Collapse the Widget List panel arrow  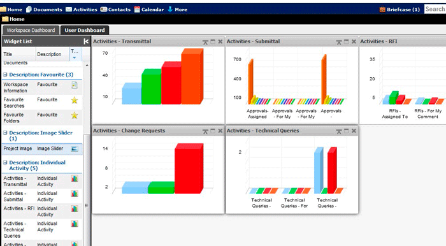pos(86,41)
